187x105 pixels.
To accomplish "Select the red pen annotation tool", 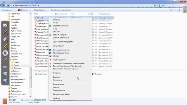I will 5,32.
